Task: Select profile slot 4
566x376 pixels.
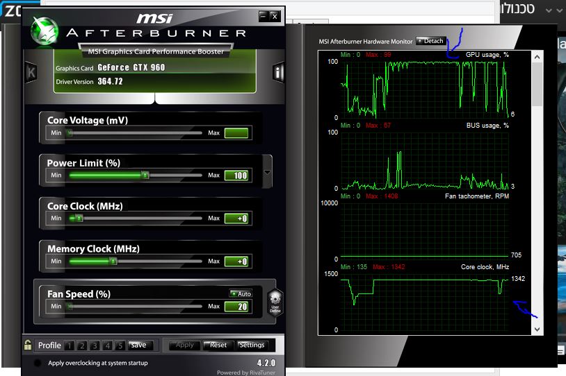Action: pos(107,345)
